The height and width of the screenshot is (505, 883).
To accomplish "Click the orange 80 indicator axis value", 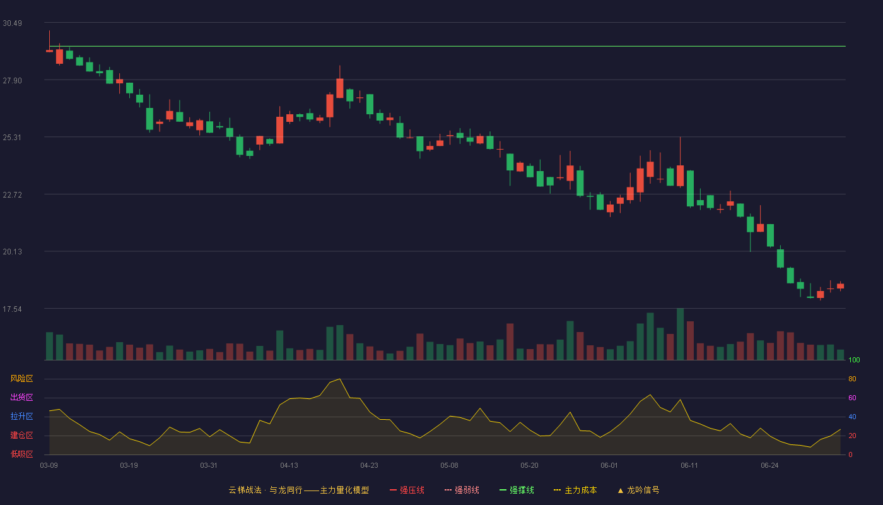I will (x=852, y=379).
